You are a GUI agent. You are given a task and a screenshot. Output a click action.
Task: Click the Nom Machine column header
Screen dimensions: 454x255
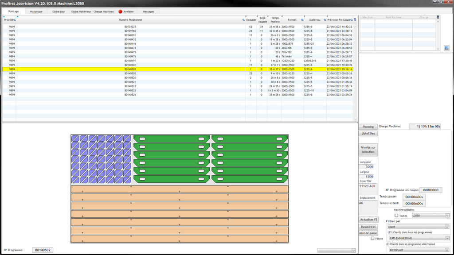[x=393, y=17]
